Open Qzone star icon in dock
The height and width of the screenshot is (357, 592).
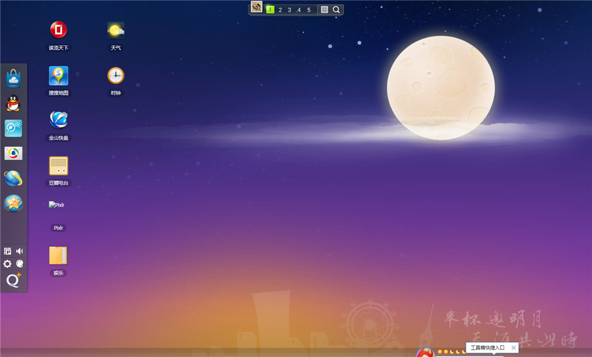[x=13, y=203]
